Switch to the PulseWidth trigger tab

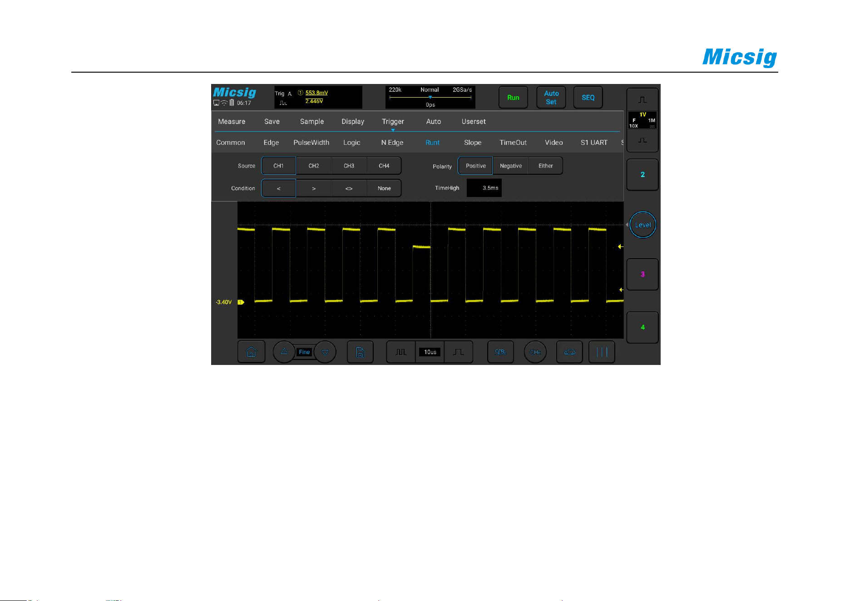311,143
